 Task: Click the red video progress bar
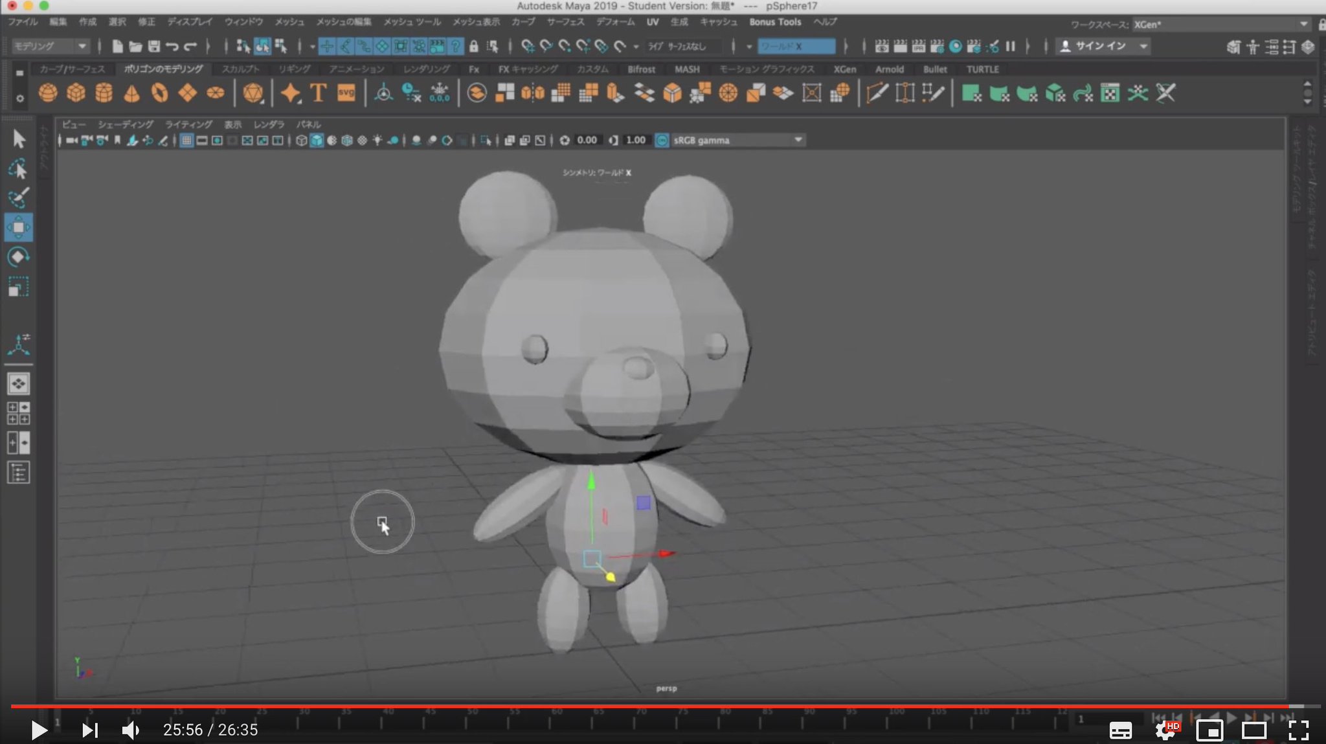[647, 706]
